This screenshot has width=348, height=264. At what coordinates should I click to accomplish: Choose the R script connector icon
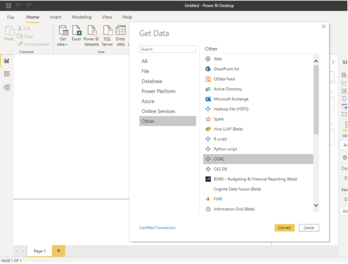[x=208, y=139]
